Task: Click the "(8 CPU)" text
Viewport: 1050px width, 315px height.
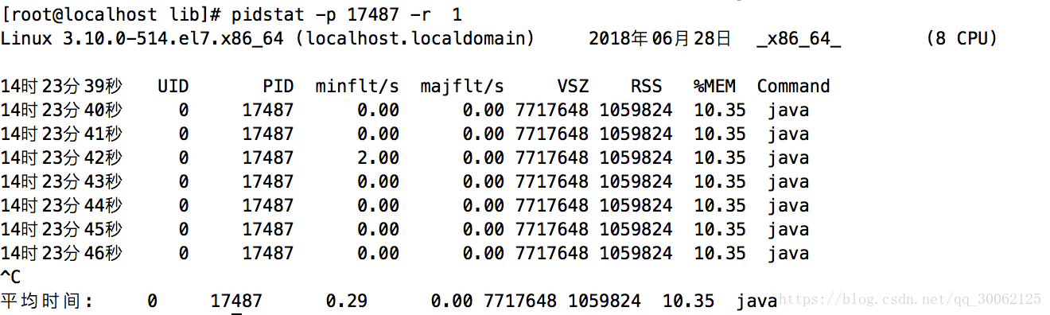Action: pos(962,38)
